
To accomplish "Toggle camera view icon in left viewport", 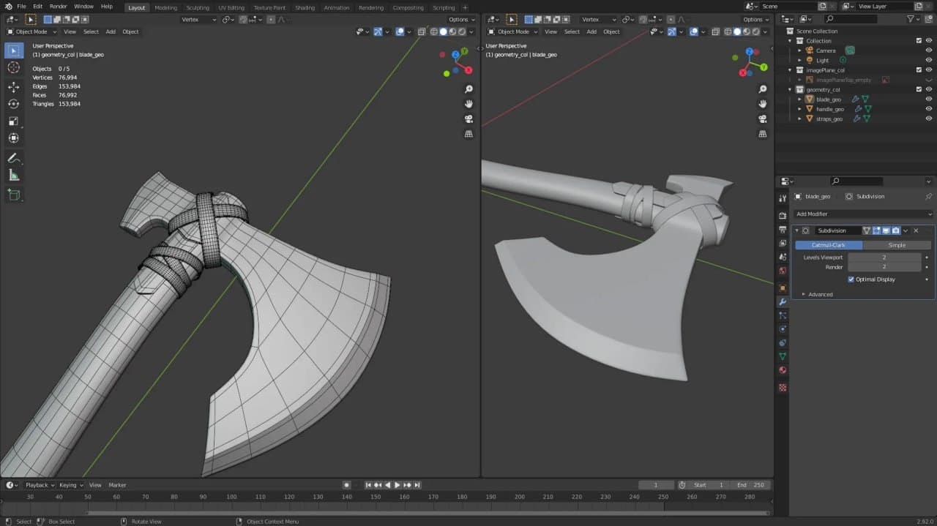I will [x=468, y=119].
